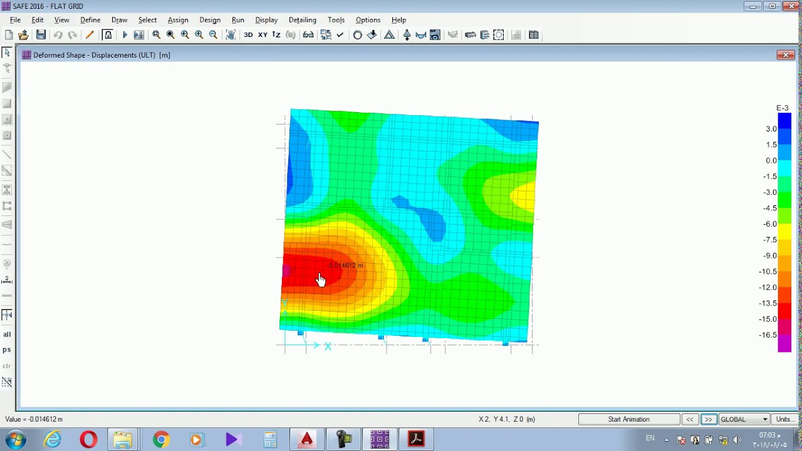Open a file with the folder icon

[x=24, y=35]
